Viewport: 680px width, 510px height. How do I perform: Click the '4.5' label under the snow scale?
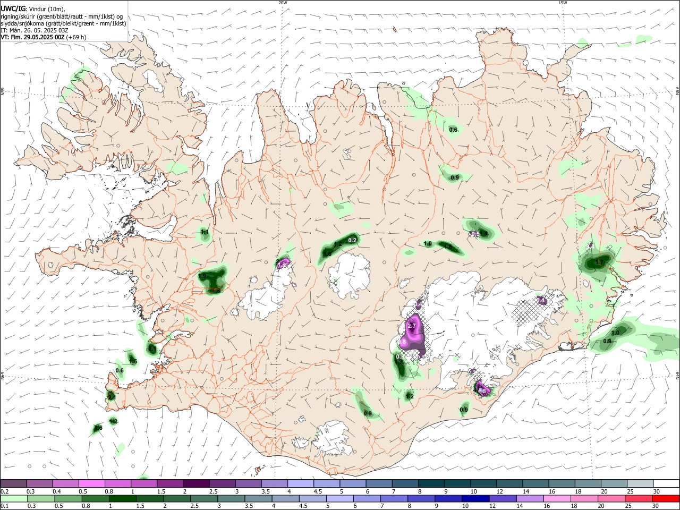(318, 491)
